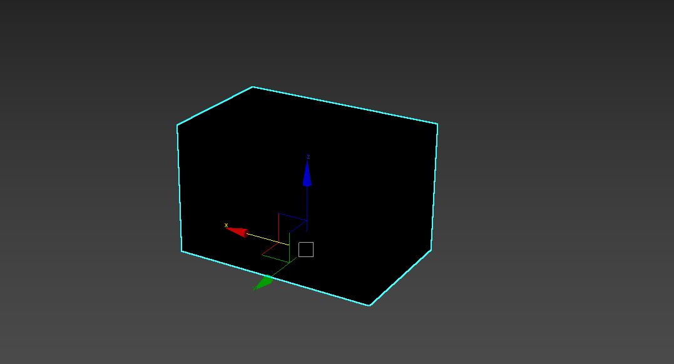Viewport: 674px width, 364px height.
Task: Click the yellow highlighted X-axis line
Action: (268, 240)
